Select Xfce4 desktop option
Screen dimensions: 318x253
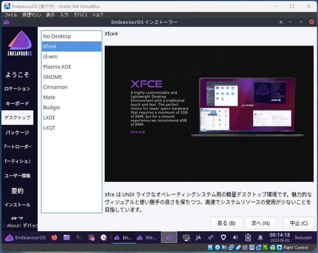[x=72, y=46]
